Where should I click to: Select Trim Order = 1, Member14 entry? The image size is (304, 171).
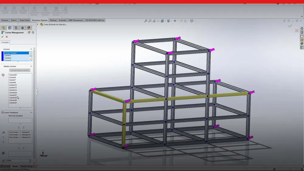[x=20, y=135]
